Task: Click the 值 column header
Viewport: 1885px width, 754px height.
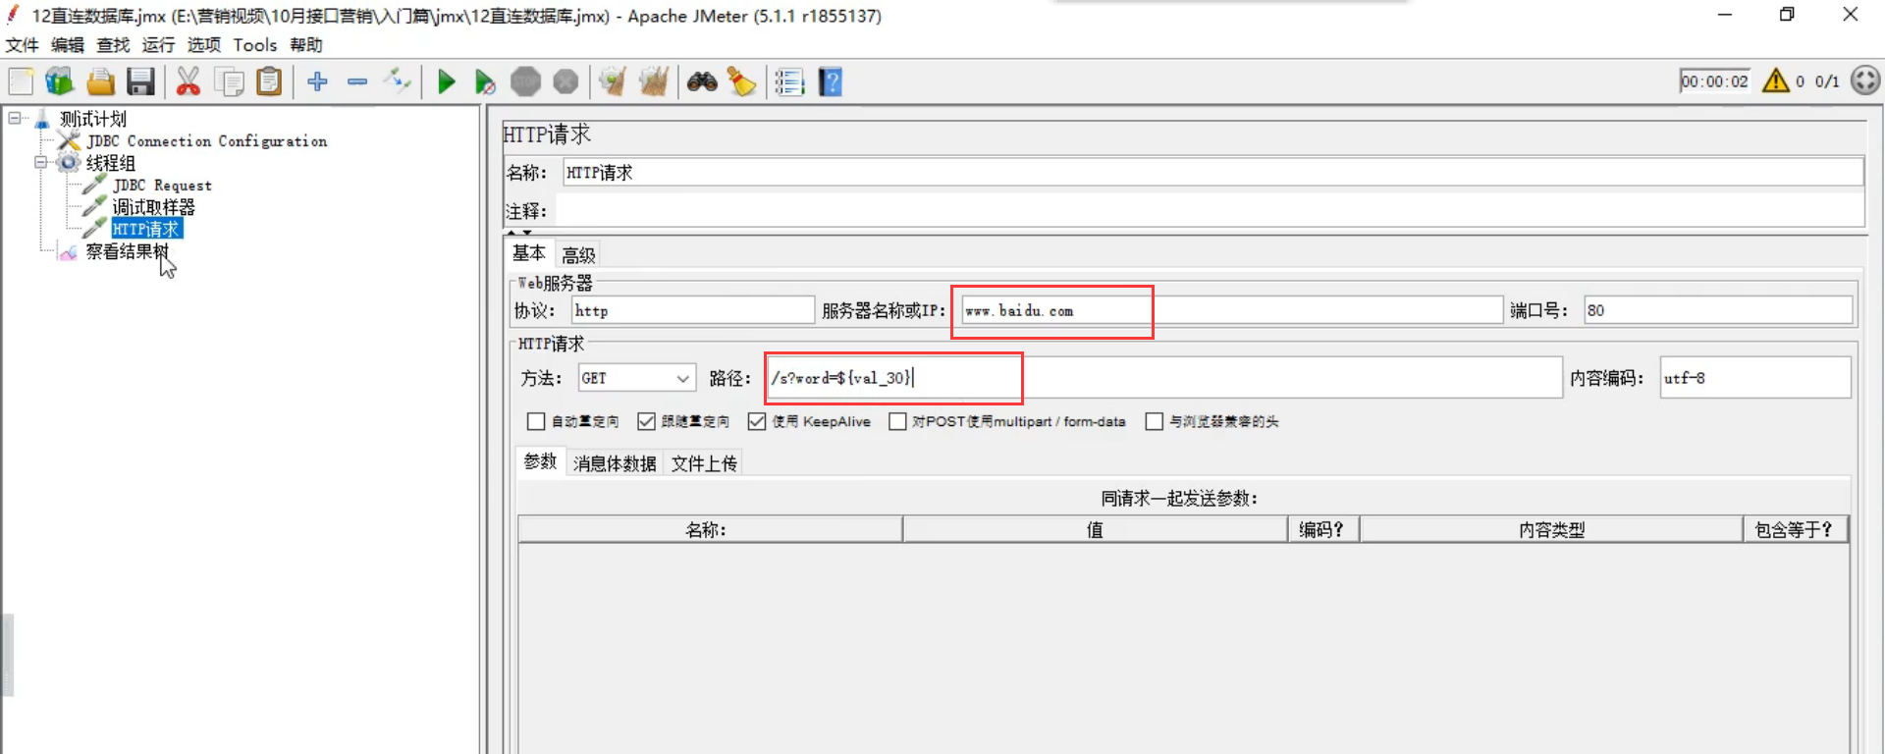Action: click(x=1095, y=530)
